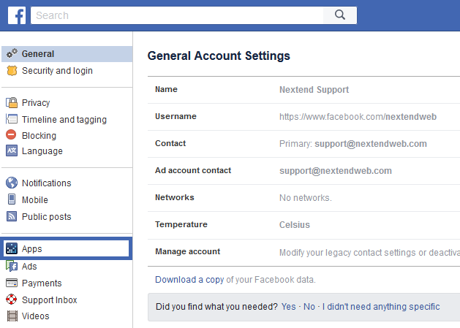Click the Facebook logo icon
This screenshot has width=460, height=328.
tap(17, 15)
